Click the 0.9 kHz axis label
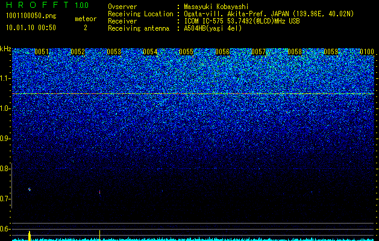The height and width of the screenshot is (241, 379). coord(5,139)
